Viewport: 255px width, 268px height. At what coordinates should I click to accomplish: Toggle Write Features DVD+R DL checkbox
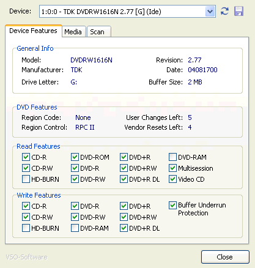[124, 228]
